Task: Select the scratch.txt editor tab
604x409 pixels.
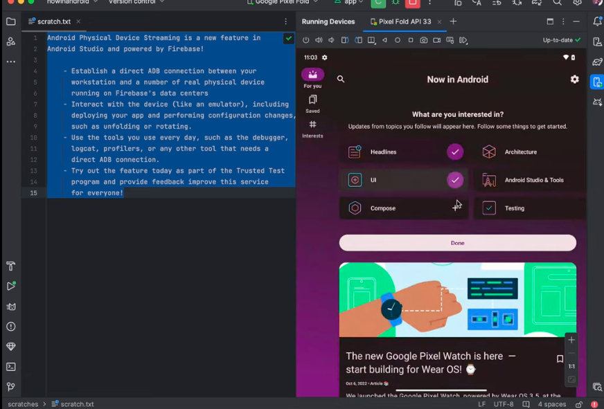Action: (x=54, y=21)
